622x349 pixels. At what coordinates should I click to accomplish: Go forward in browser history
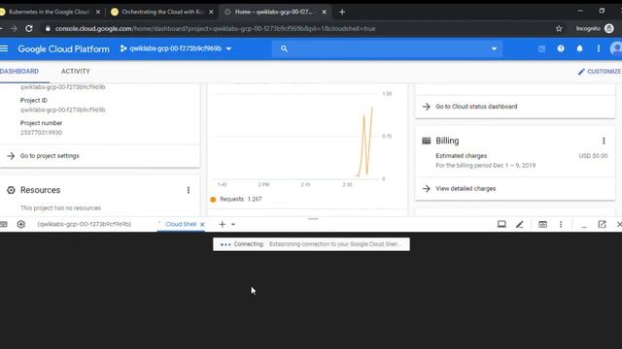[14, 28]
